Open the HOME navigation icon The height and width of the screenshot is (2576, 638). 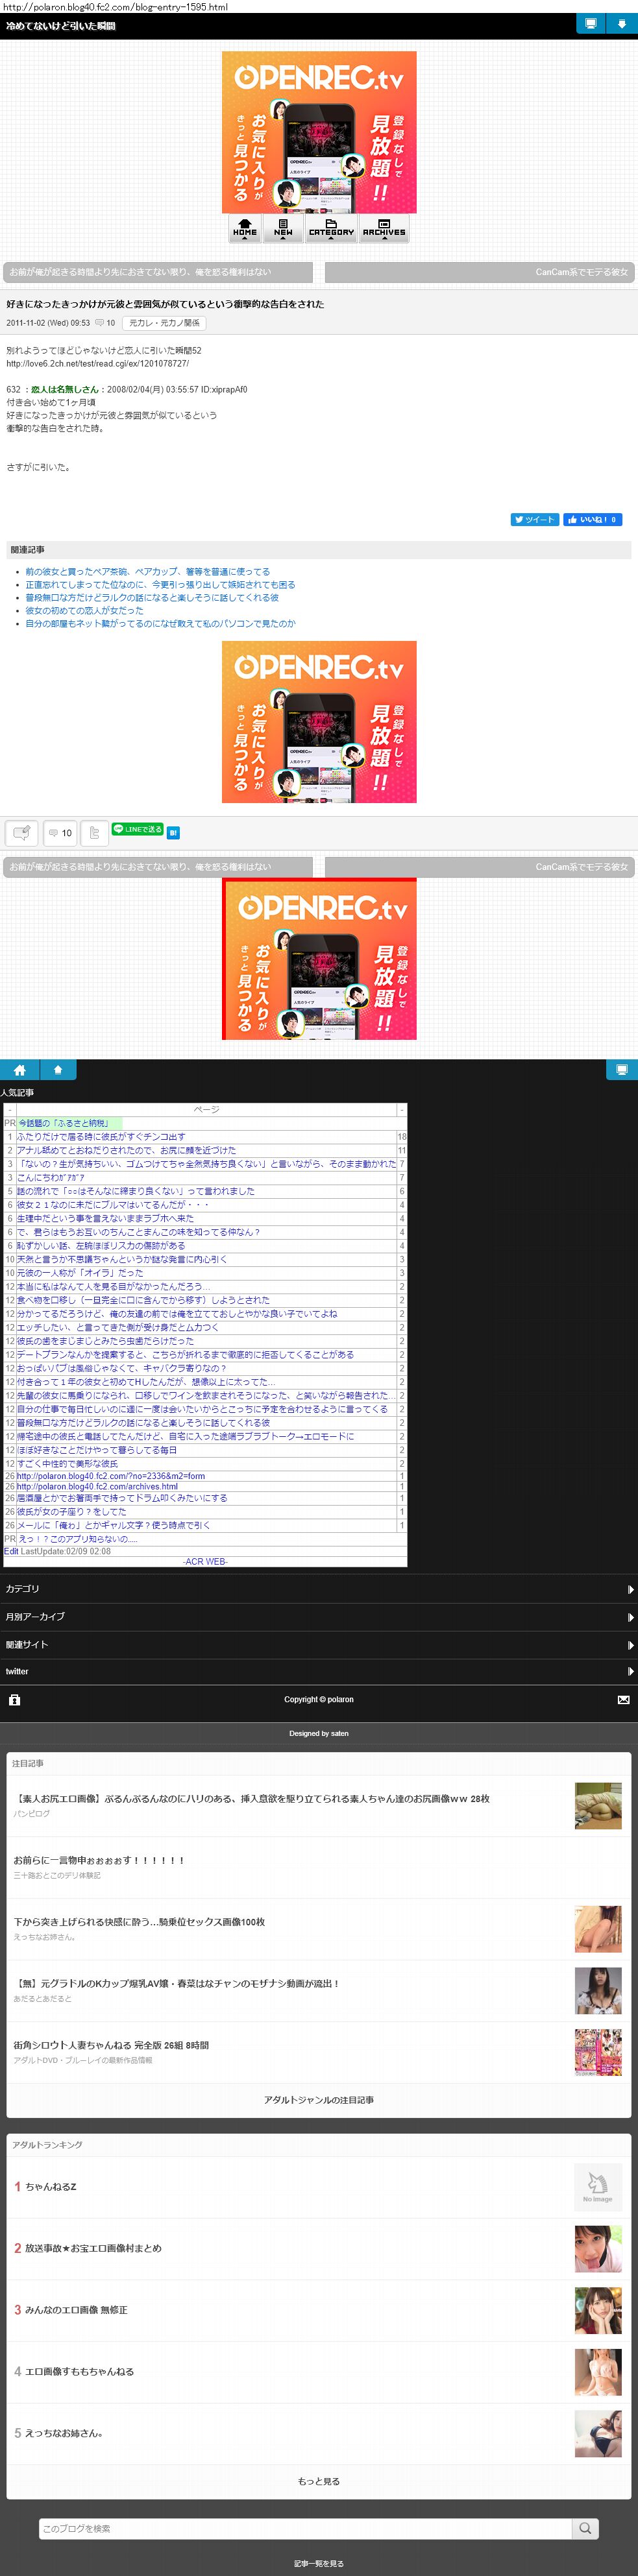pos(245,228)
